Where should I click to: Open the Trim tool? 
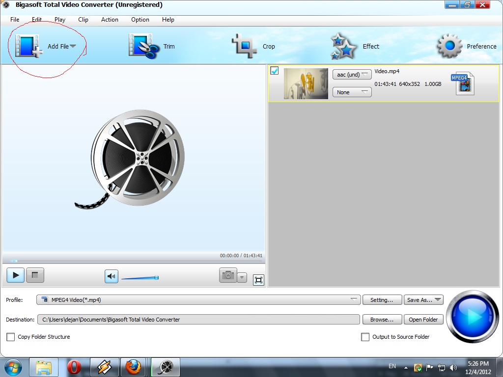coord(151,46)
